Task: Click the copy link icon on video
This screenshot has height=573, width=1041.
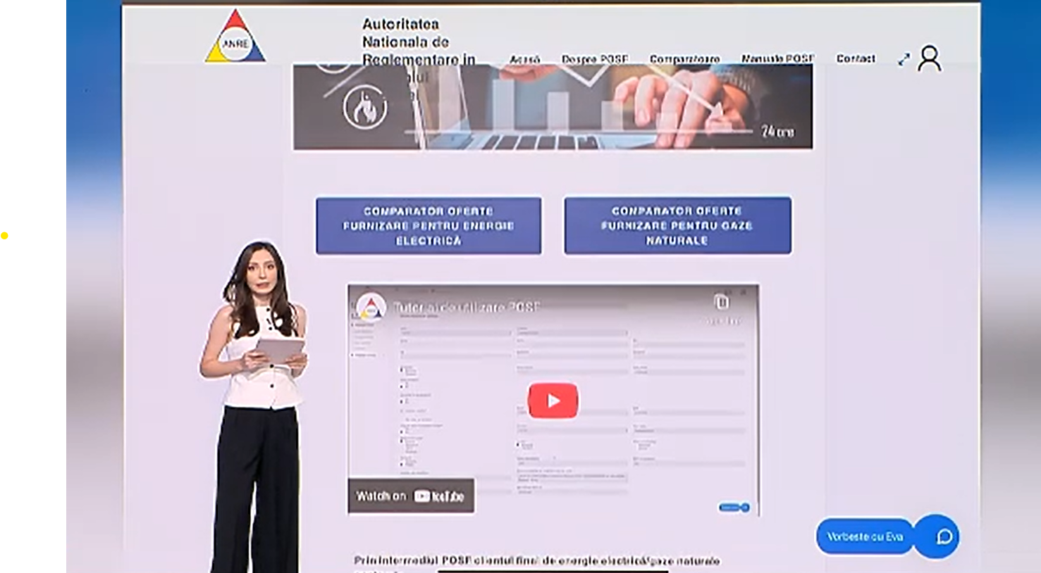Action: click(721, 302)
